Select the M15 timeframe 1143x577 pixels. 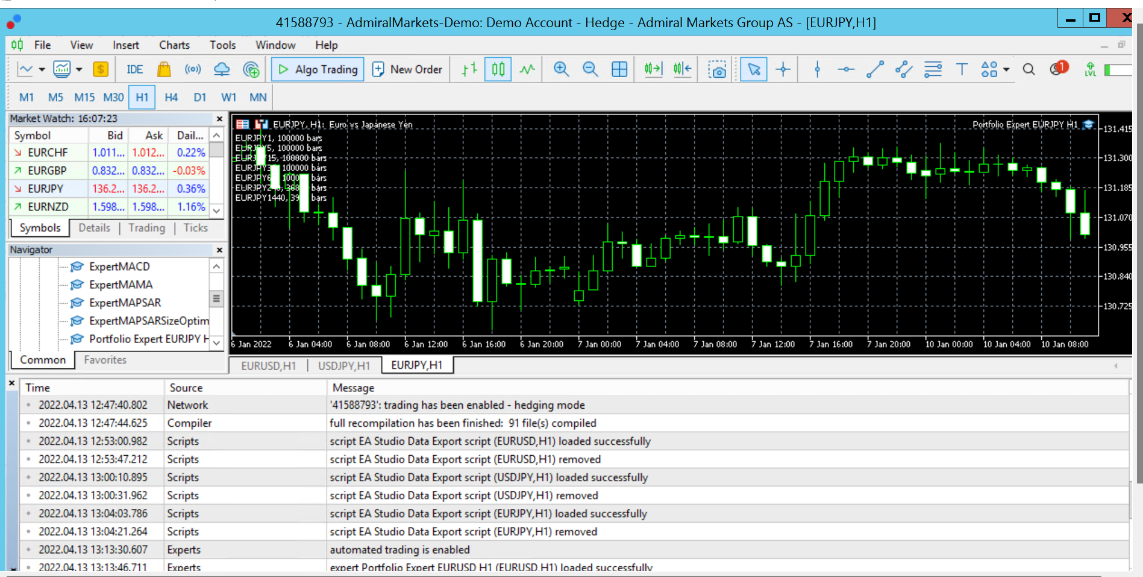pos(84,97)
